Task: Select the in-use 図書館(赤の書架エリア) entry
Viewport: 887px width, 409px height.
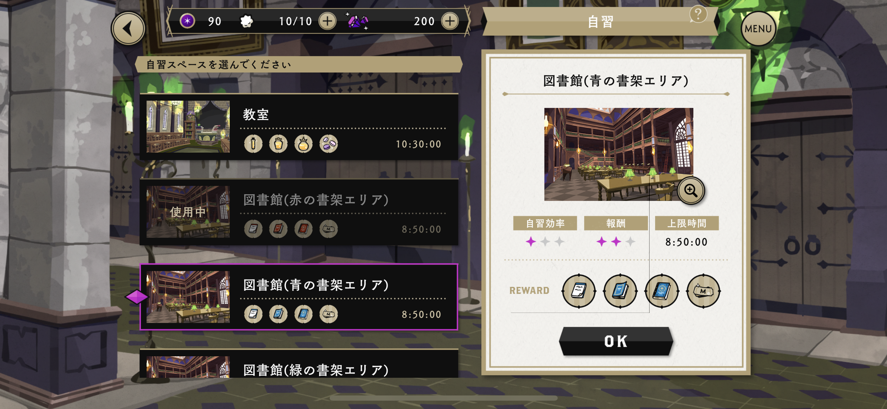Action: click(x=299, y=212)
